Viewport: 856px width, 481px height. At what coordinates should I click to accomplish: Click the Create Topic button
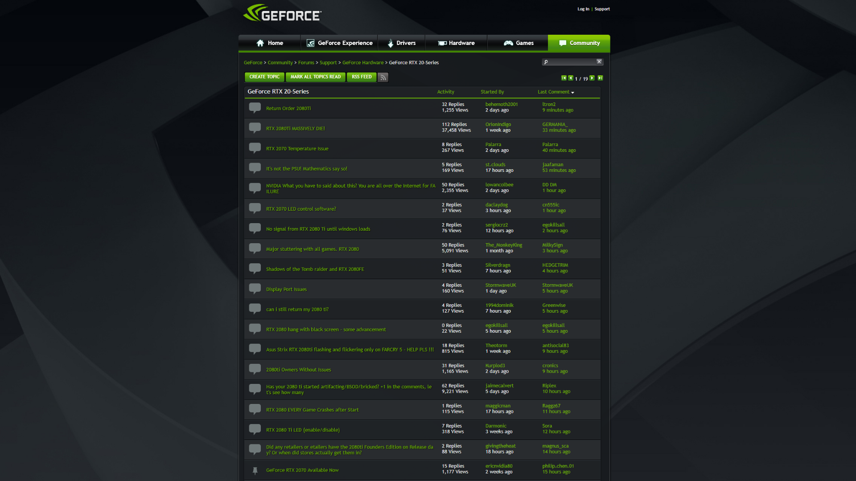tap(264, 77)
